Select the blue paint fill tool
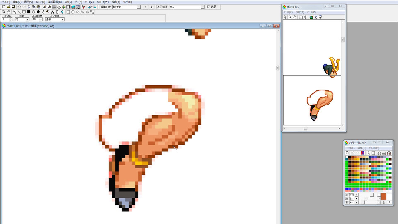 62,12
